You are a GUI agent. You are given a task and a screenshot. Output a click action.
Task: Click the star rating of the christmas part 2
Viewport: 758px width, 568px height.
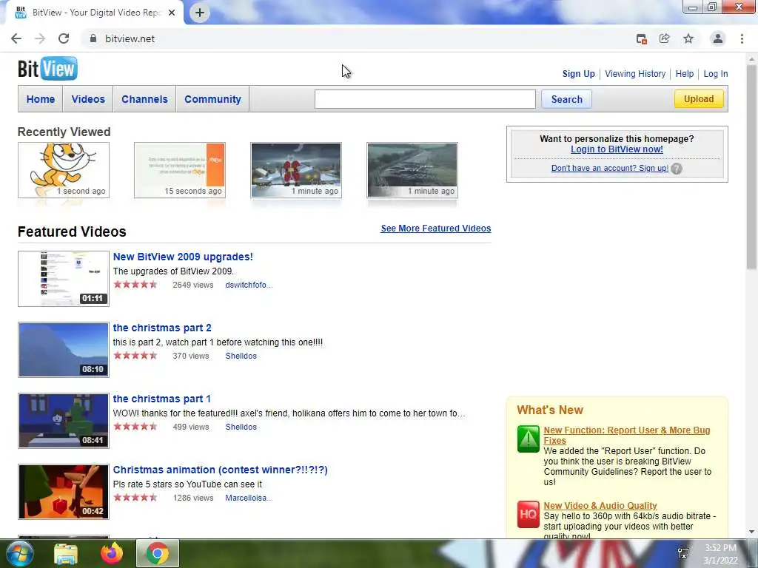coord(135,356)
